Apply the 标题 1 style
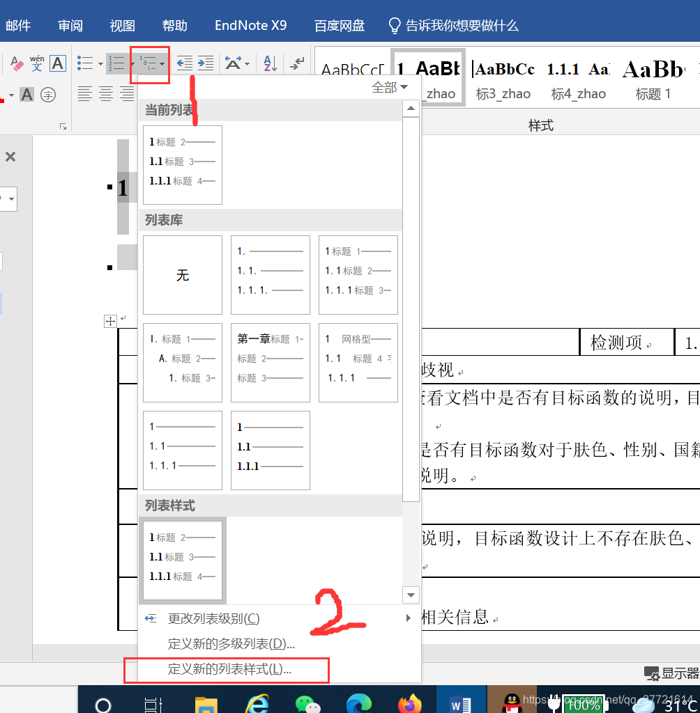 coord(653,79)
